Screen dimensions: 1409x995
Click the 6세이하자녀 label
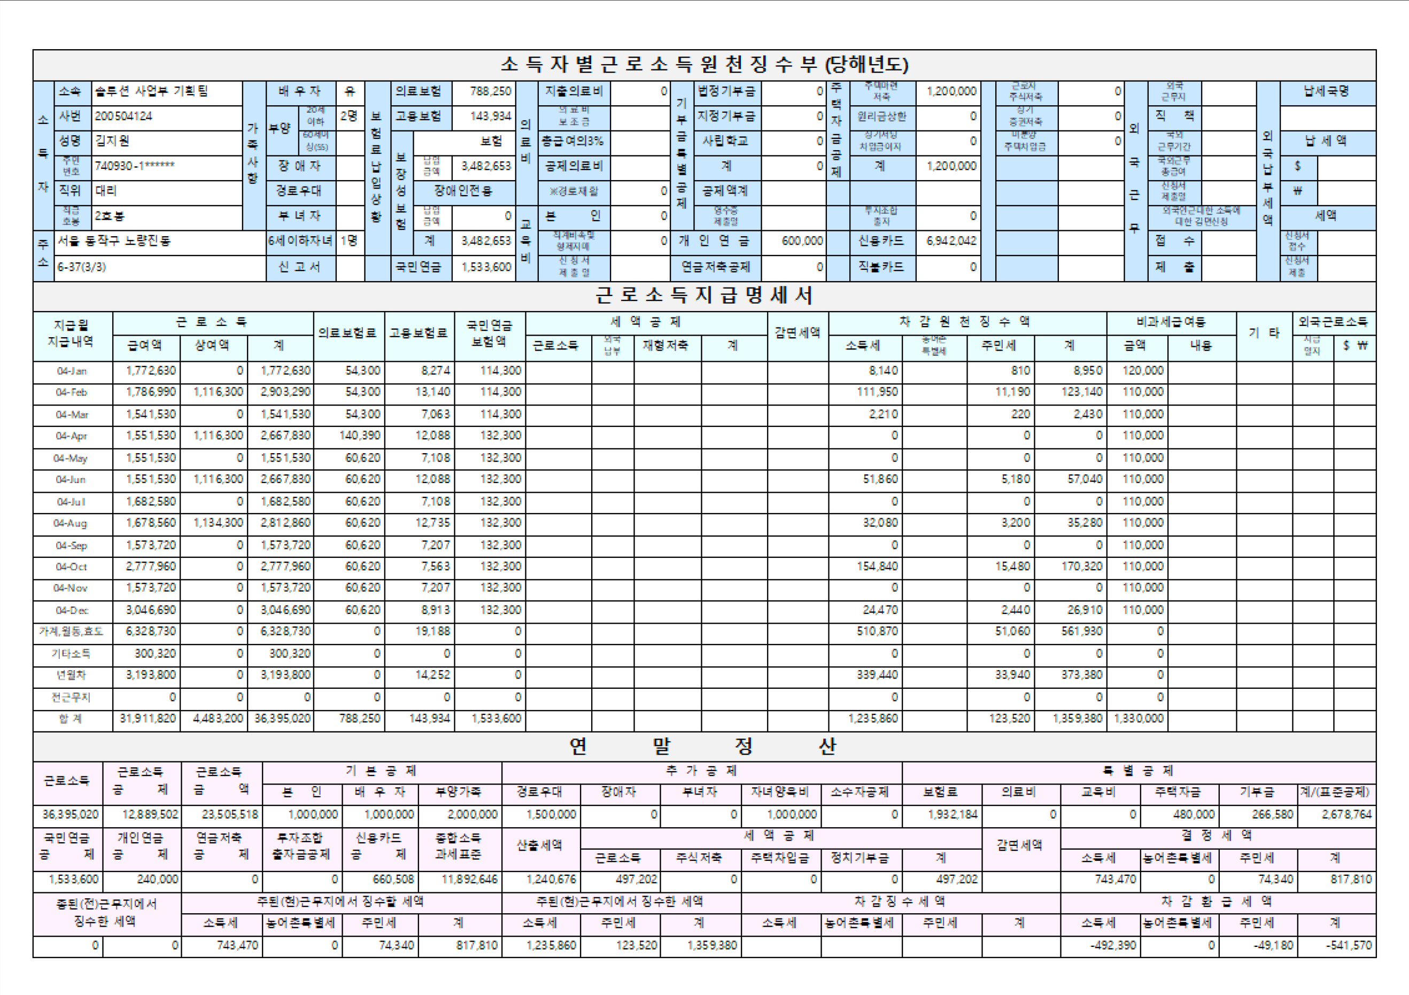tap(301, 241)
